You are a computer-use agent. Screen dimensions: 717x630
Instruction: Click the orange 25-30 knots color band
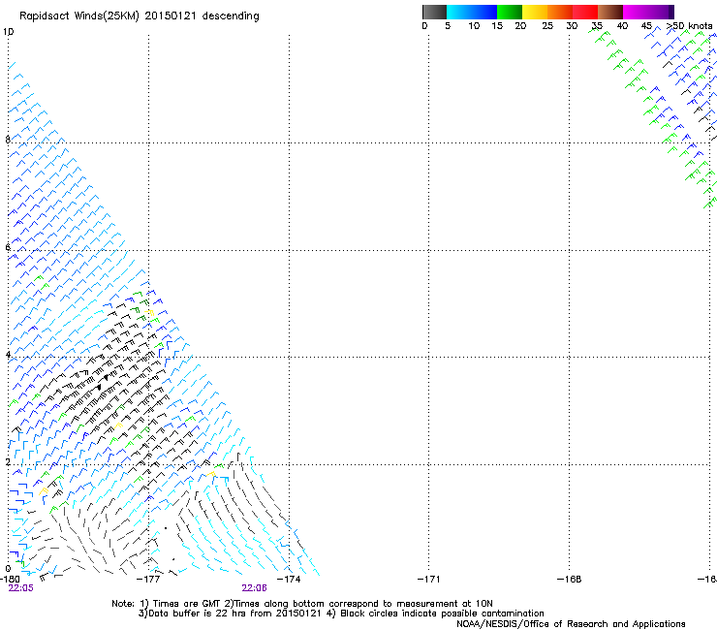560,12
